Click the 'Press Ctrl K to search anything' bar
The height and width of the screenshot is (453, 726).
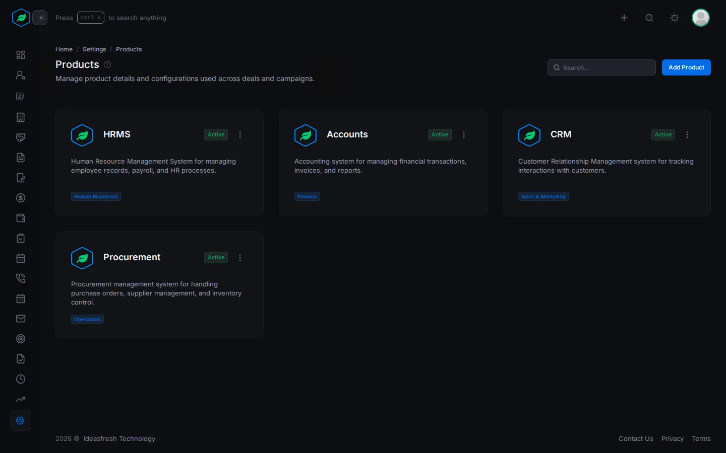click(x=111, y=18)
